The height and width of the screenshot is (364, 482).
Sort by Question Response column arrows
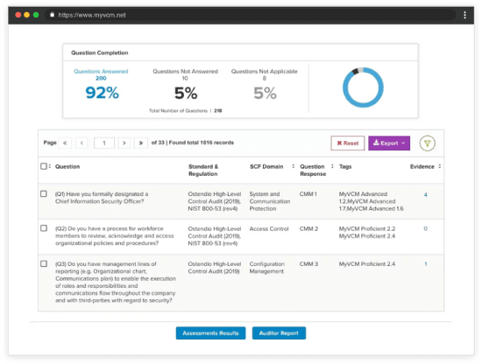click(332, 166)
